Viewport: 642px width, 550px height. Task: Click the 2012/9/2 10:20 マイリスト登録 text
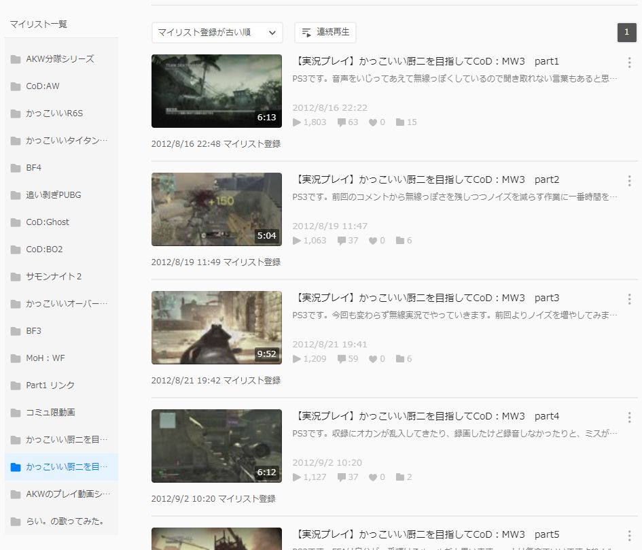tap(213, 499)
